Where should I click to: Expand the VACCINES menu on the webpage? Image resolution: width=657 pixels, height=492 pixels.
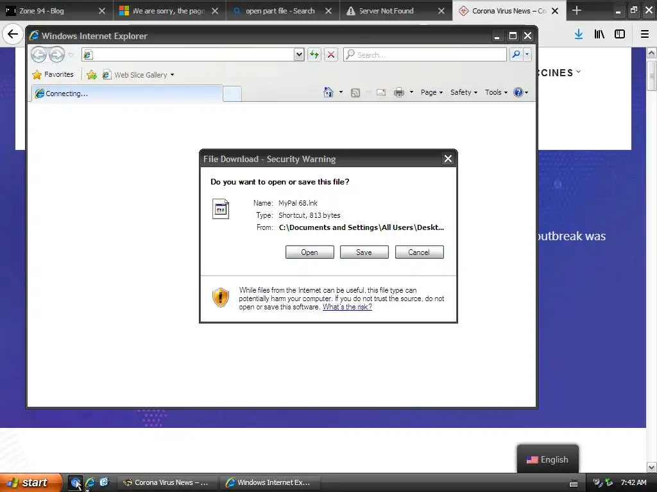click(560, 72)
